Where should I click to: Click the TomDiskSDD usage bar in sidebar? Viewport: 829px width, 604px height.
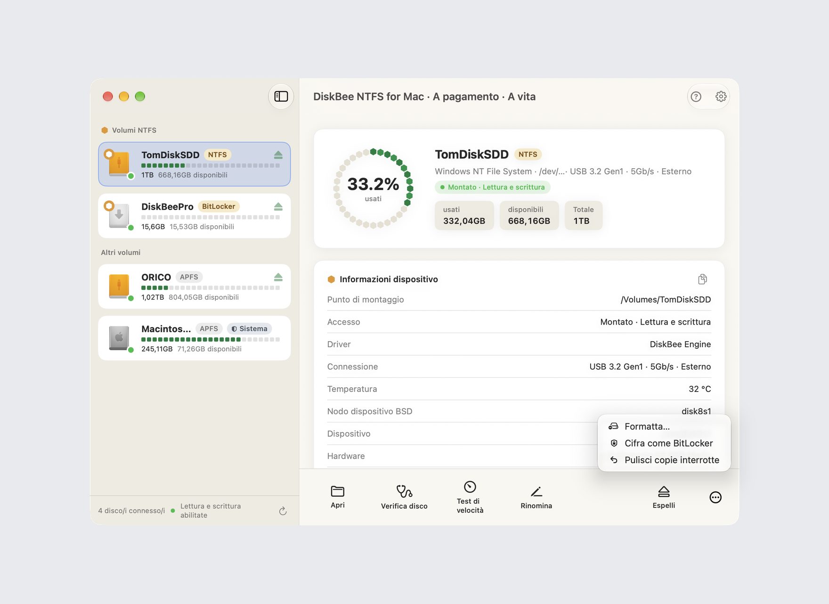(211, 165)
